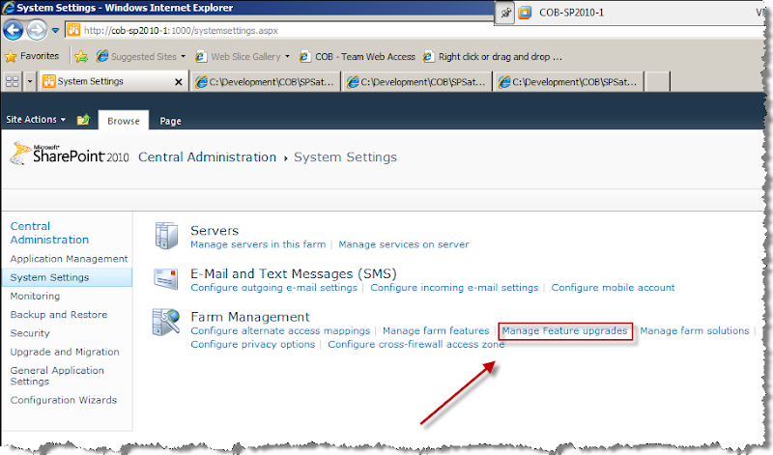Click the Quick Tabs grid icon
This screenshot has width=773, height=455.
pyautogui.click(x=12, y=81)
